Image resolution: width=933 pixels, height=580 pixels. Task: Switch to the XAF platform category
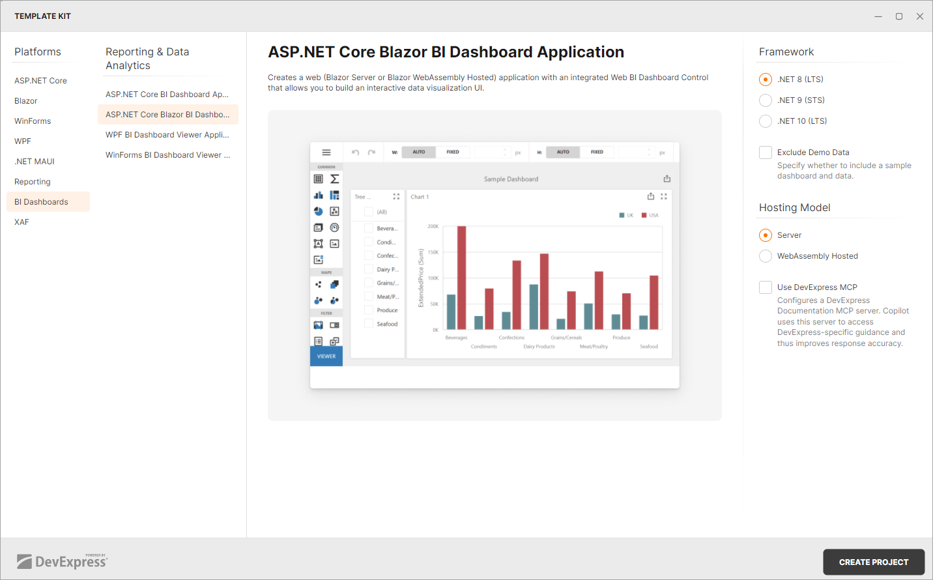[22, 222]
